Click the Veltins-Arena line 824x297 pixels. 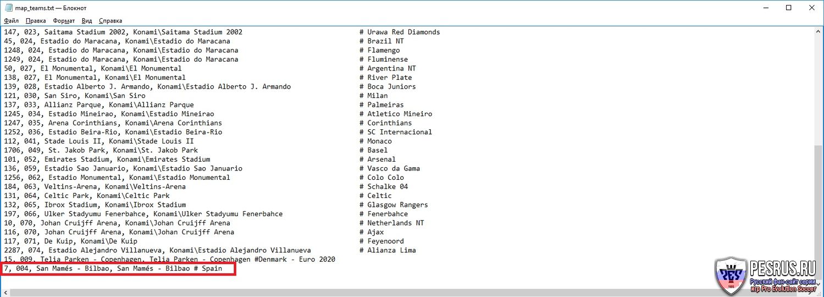pos(206,186)
